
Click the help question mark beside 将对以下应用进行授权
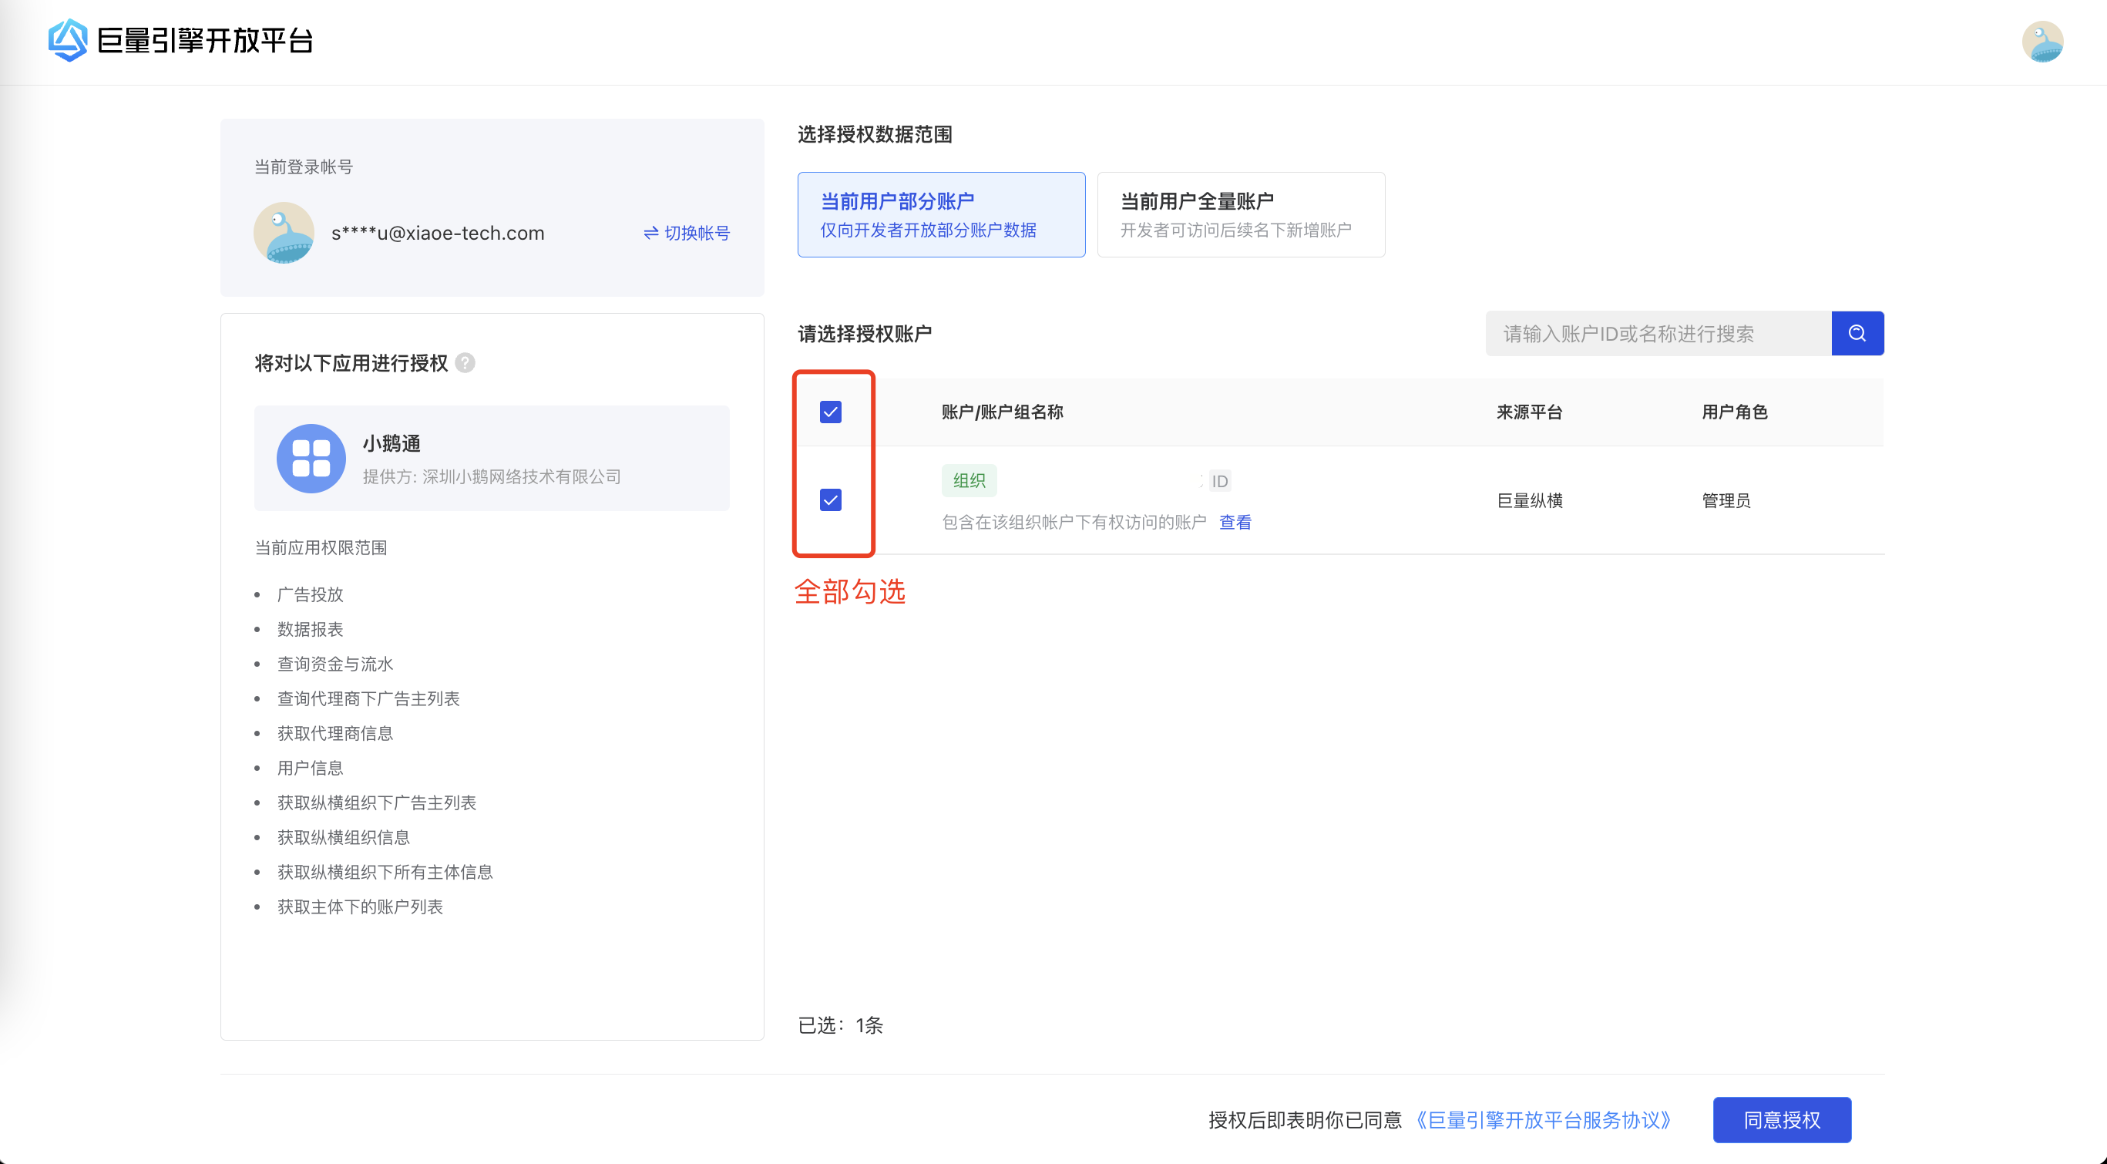pyautogui.click(x=465, y=362)
